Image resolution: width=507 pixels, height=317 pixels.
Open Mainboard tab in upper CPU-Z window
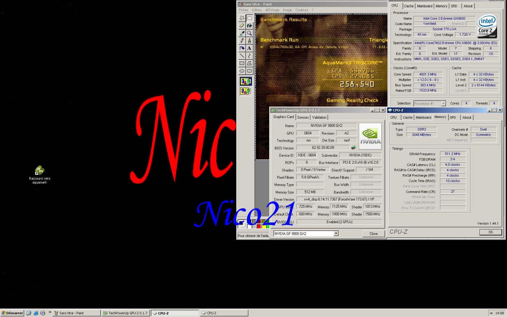tap(425, 6)
